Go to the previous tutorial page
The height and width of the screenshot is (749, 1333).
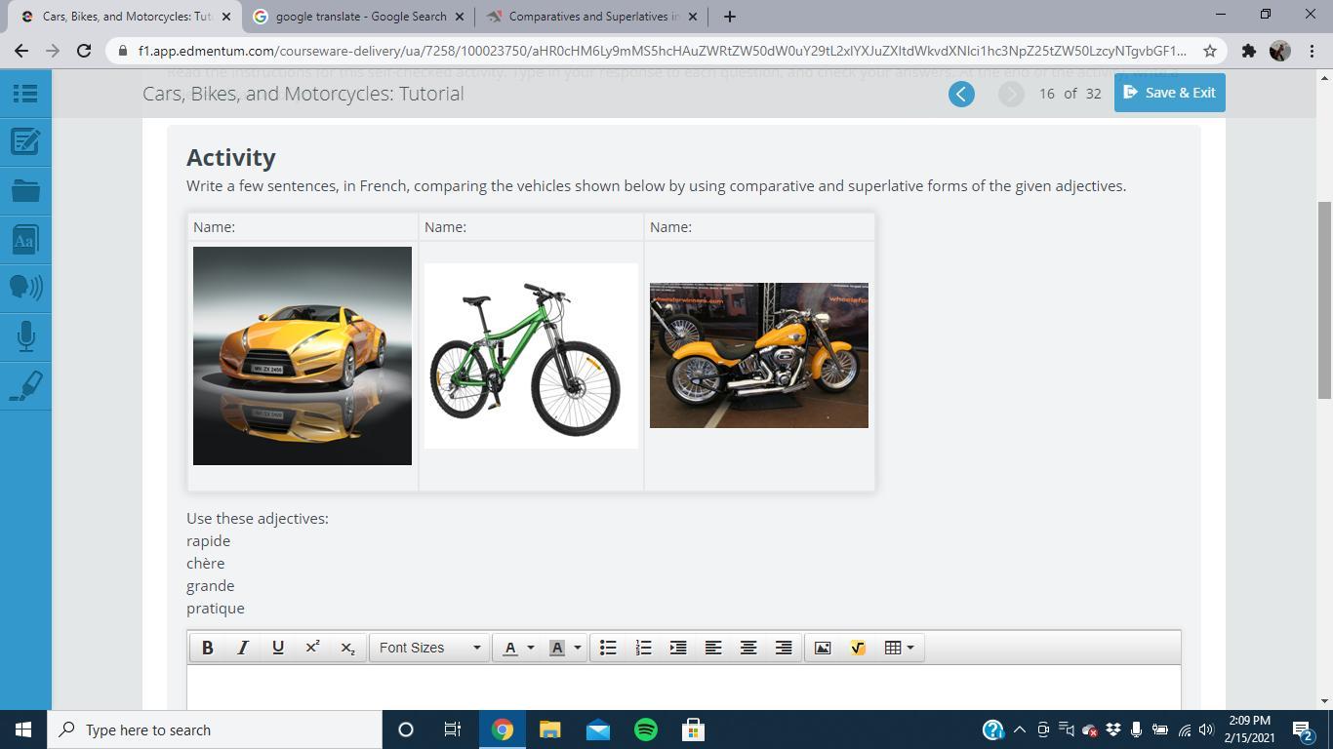pos(961,94)
